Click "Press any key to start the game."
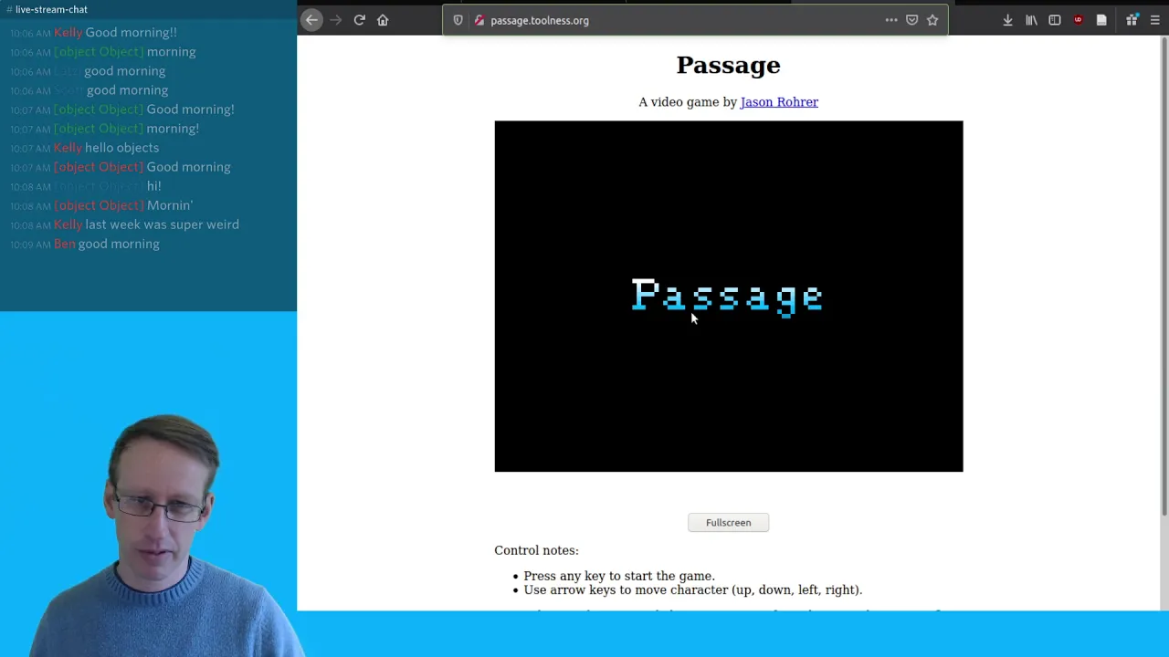Screen dimensions: 1169x657 click(x=619, y=576)
